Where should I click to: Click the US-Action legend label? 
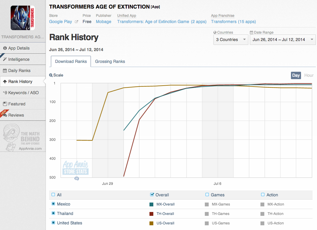tap(276, 223)
